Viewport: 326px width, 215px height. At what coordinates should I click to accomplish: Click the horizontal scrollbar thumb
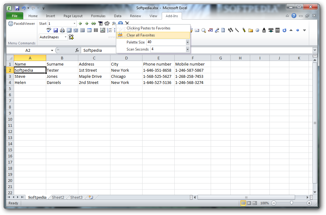click(246, 197)
